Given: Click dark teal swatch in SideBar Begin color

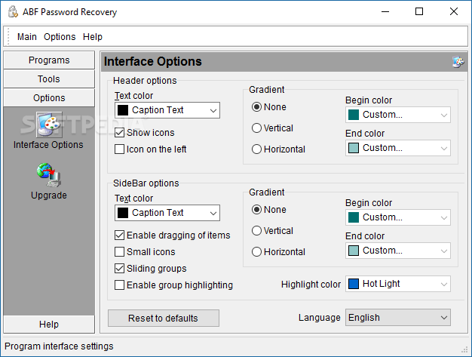Looking at the screenshot, I should coord(354,217).
